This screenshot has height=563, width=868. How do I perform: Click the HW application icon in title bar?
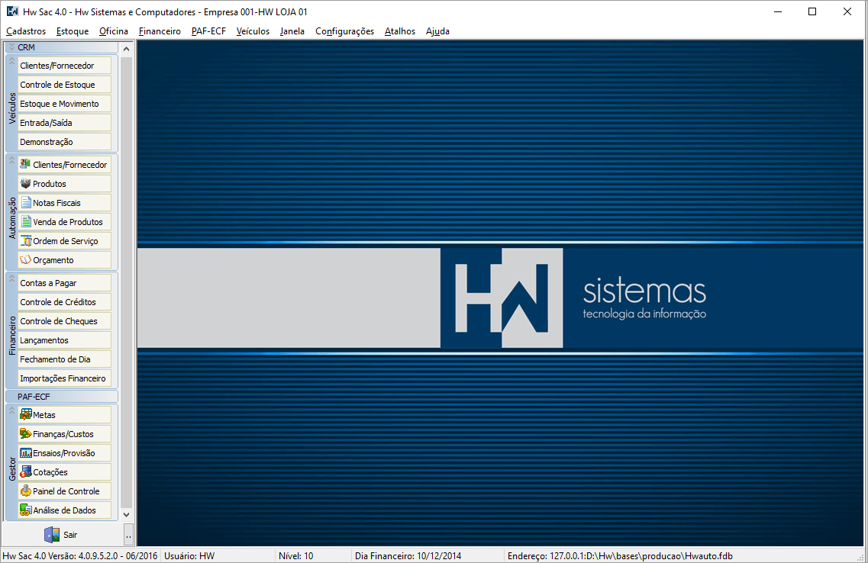pos(12,11)
